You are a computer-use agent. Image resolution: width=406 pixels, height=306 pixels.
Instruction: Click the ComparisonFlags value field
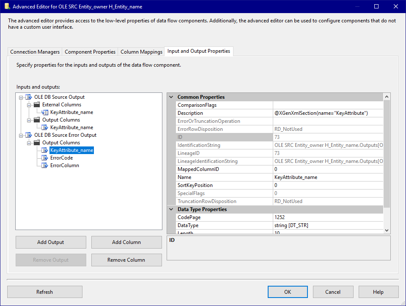(x=328, y=105)
